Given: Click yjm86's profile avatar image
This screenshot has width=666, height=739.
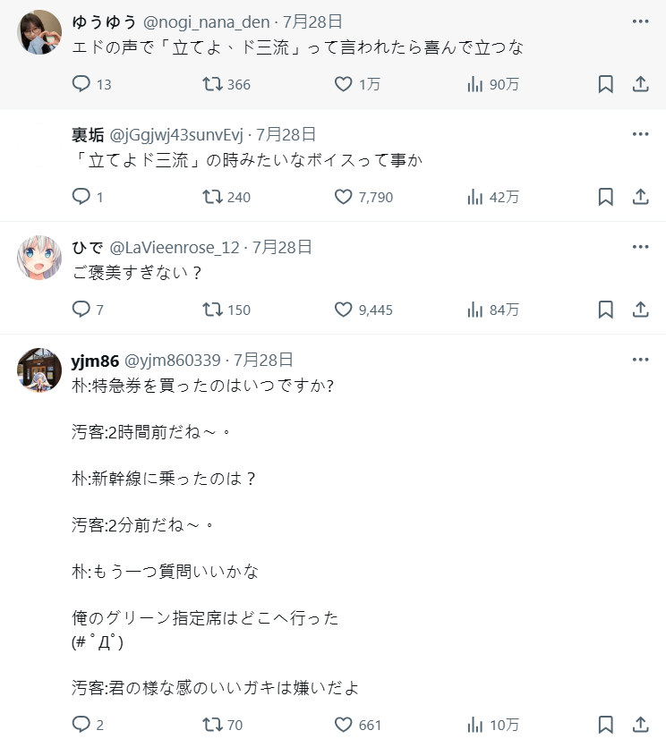Looking at the screenshot, I should [39, 370].
